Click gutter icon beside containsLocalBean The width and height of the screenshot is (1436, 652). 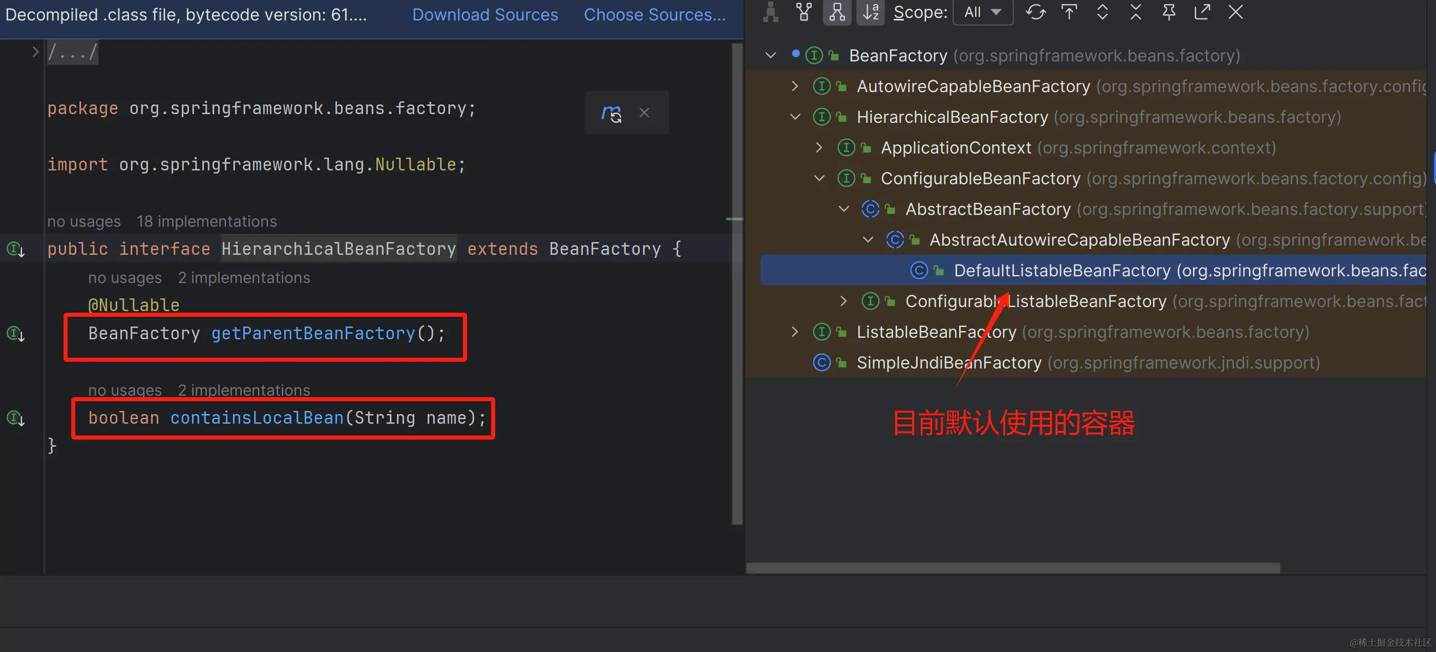tap(15, 418)
